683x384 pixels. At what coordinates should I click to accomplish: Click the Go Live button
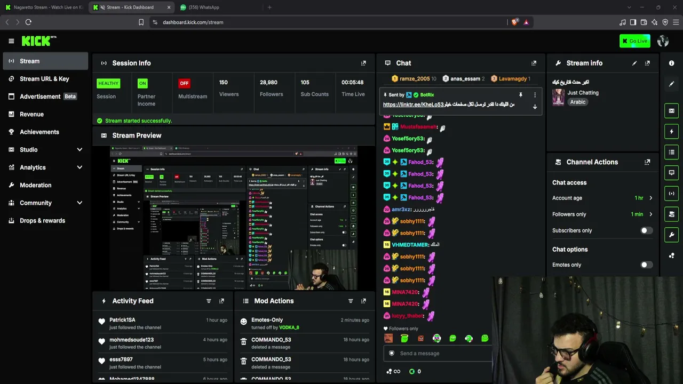click(x=634, y=41)
